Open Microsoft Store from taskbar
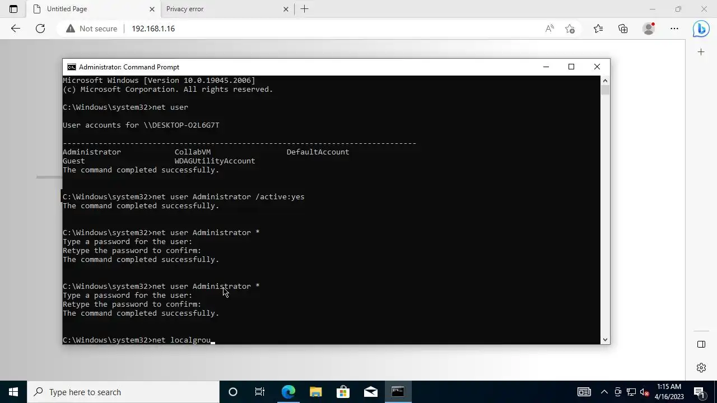This screenshot has height=403, width=717. coord(343,392)
